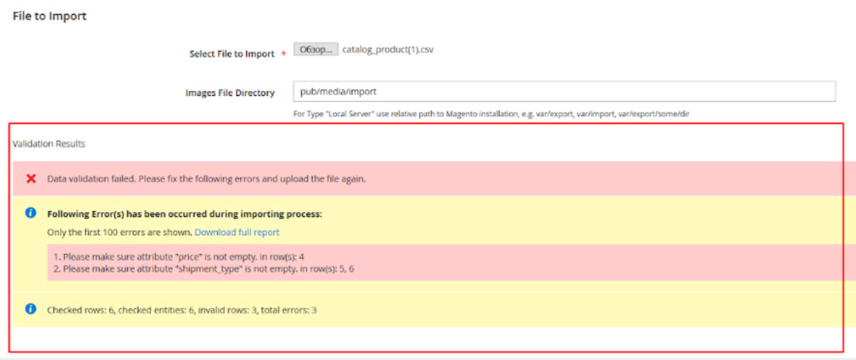Focus the Images File Directory input field

click(x=565, y=91)
